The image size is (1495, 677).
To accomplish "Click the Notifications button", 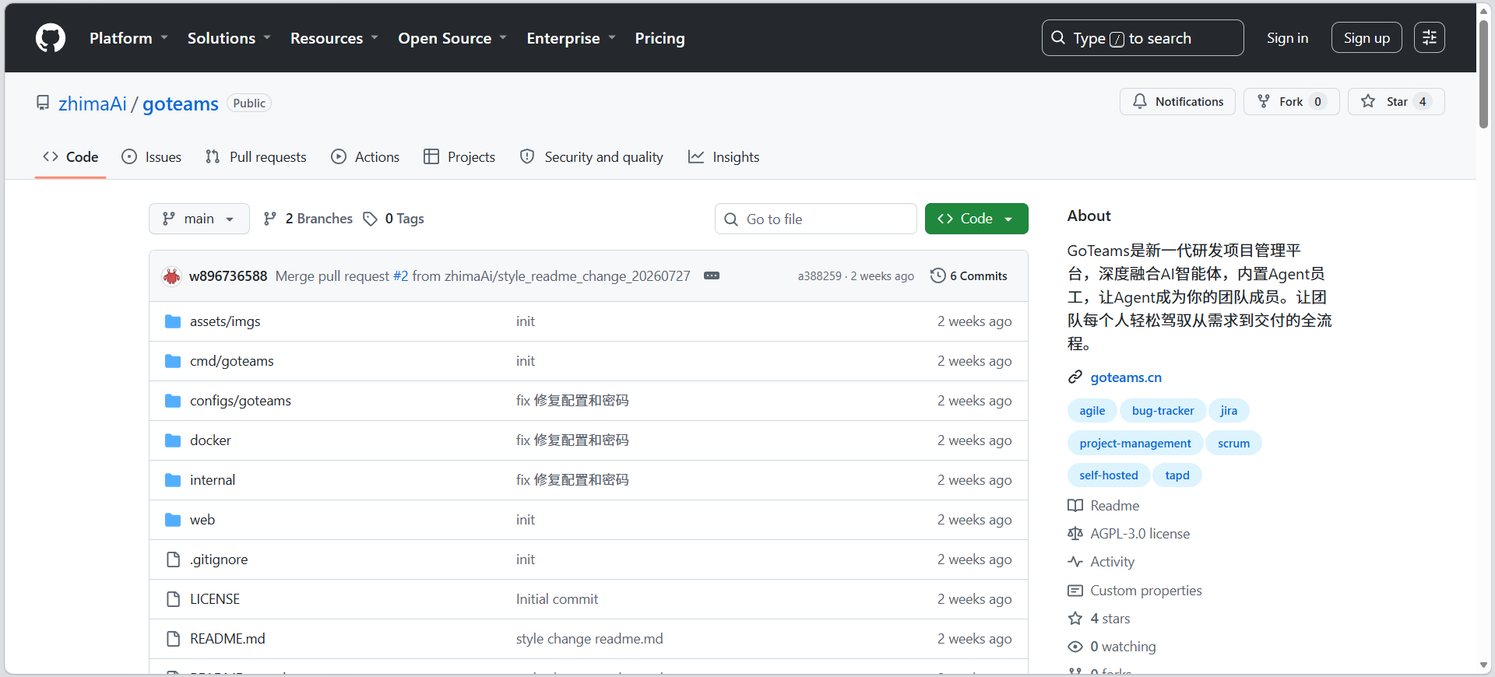I will coord(1177,102).
